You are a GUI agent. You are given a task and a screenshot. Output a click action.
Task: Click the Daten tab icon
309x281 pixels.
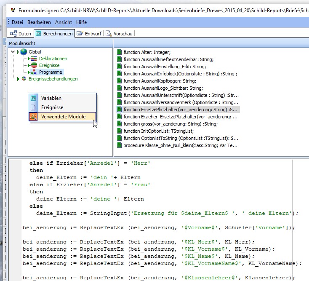click(13, 34)
